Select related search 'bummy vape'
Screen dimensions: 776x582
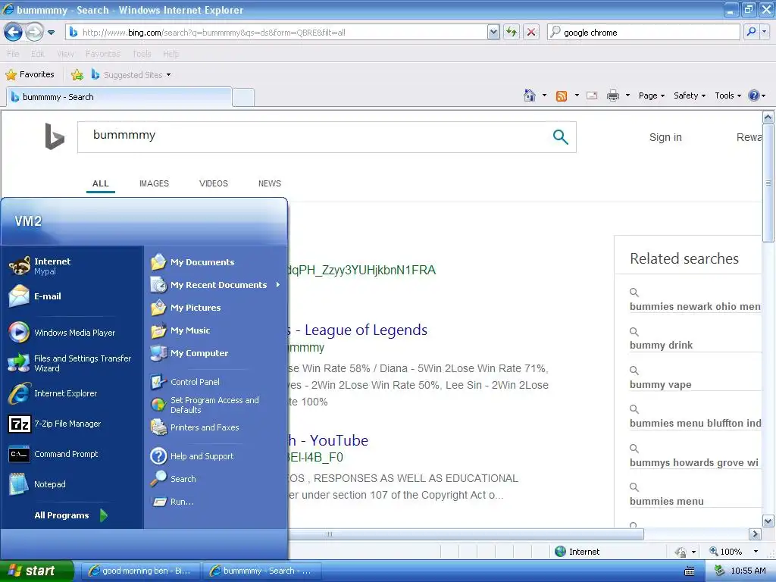660,384
